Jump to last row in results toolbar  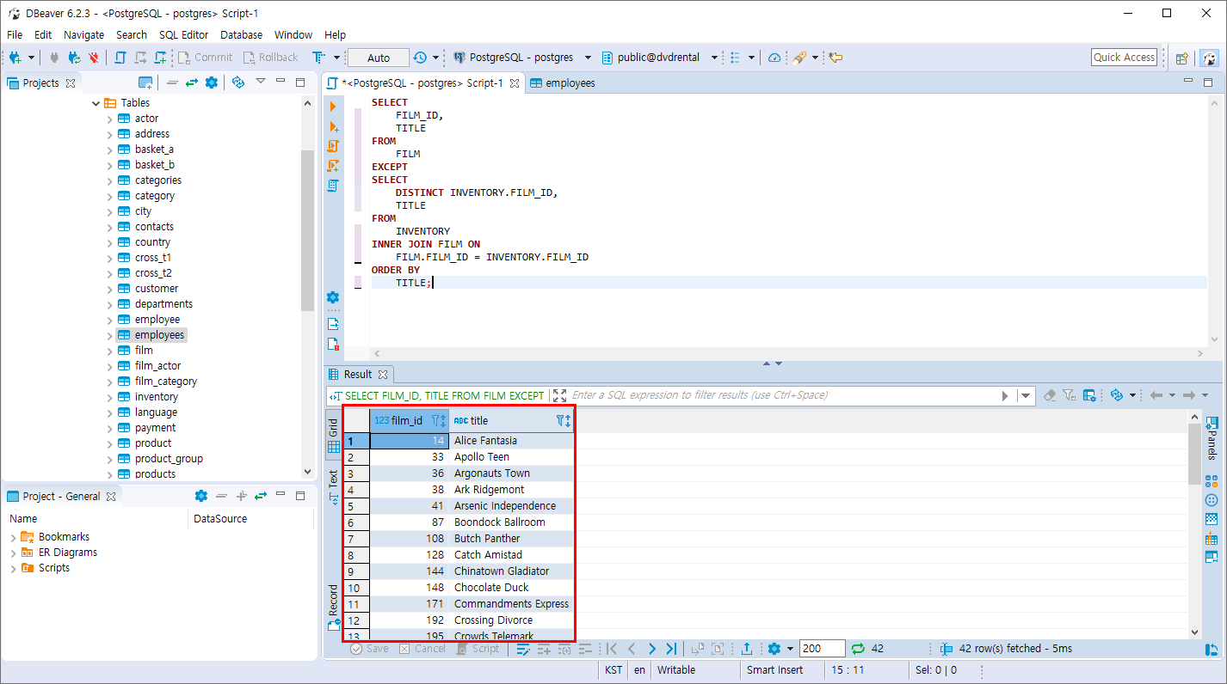pyautogui.click(x=671, y=649)
